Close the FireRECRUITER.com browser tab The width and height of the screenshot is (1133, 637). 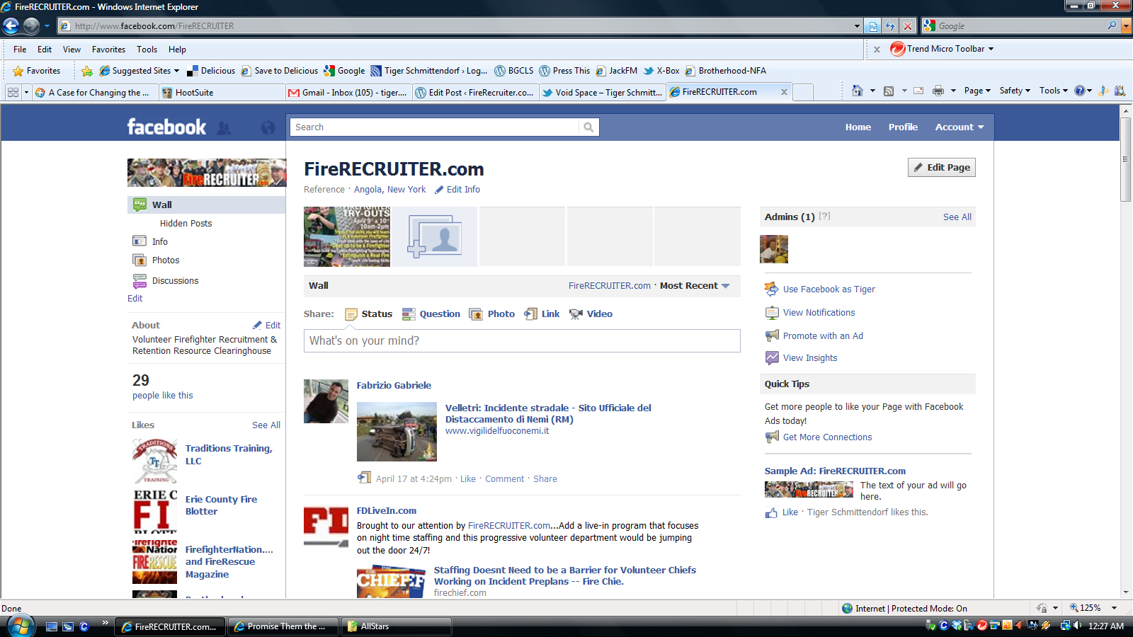pyautogui.click(x=784, y=92)
